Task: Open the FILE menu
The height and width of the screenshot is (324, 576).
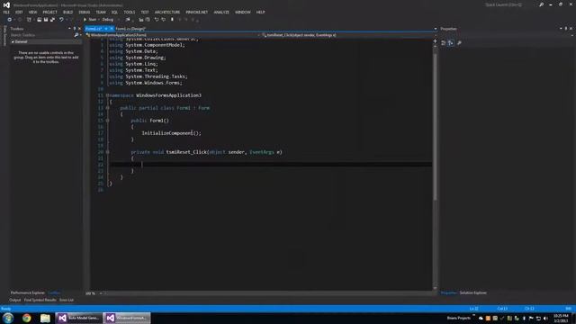Action: (x=6, y=12)
